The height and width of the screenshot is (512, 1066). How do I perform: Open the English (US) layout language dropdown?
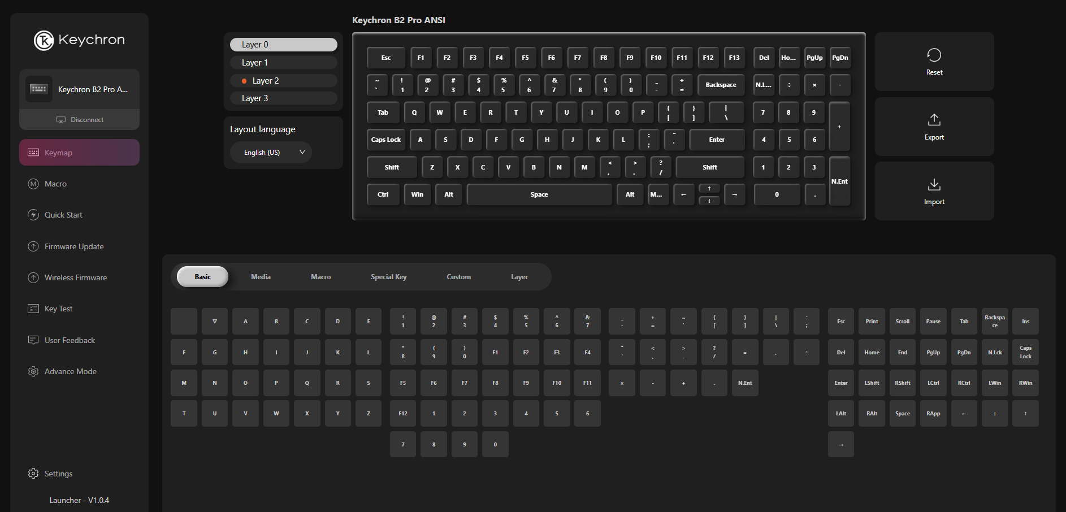click(x=271, y=153)
